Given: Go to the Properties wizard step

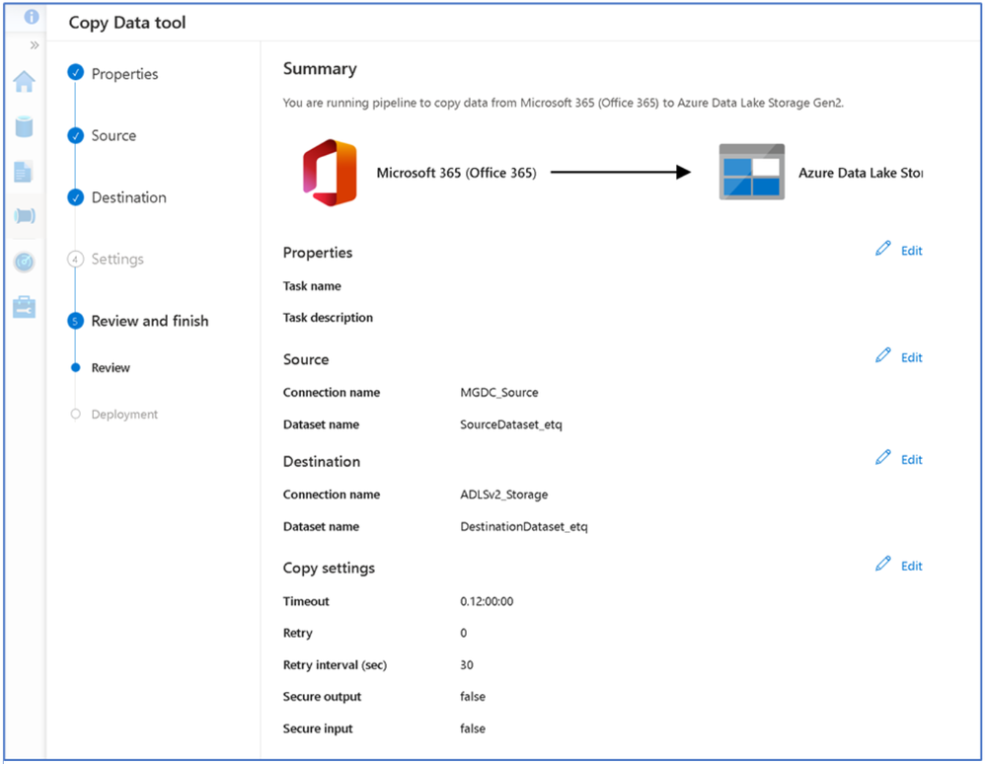Looking at the screenshot, I should pyautogui.click(x=124, y=74).
